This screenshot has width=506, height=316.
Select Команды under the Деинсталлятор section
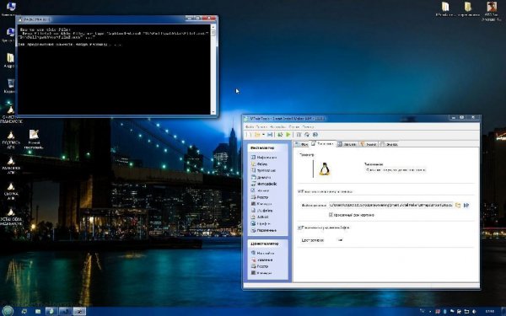click(x=261, y=273)
